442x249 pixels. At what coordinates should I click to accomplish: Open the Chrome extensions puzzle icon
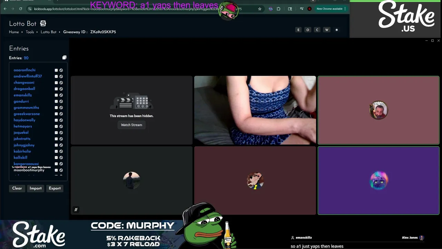click(x=279, y=9)
